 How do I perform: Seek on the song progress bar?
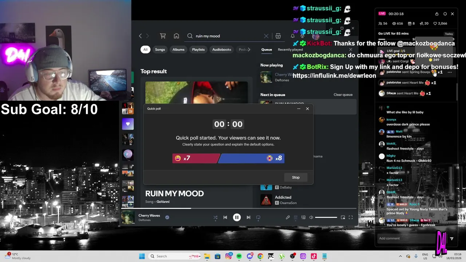pos(239,209)
